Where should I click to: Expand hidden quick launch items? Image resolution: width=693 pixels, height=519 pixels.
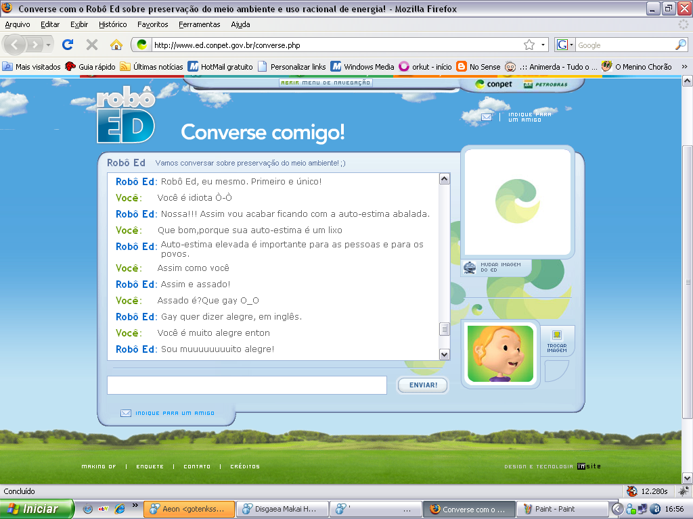[x=135, y=505]
